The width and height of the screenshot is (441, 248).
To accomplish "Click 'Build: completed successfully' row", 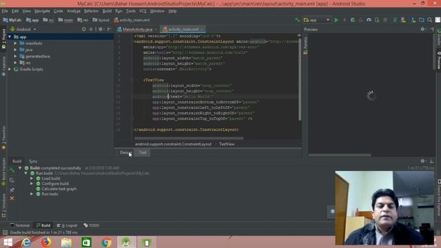I will [x=55, y=168].
